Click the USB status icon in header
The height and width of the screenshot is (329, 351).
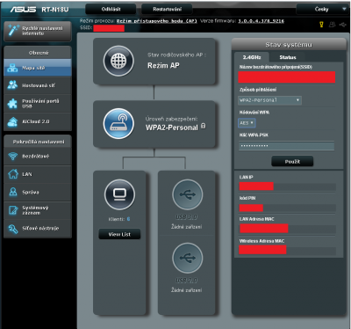pos(343,25)
